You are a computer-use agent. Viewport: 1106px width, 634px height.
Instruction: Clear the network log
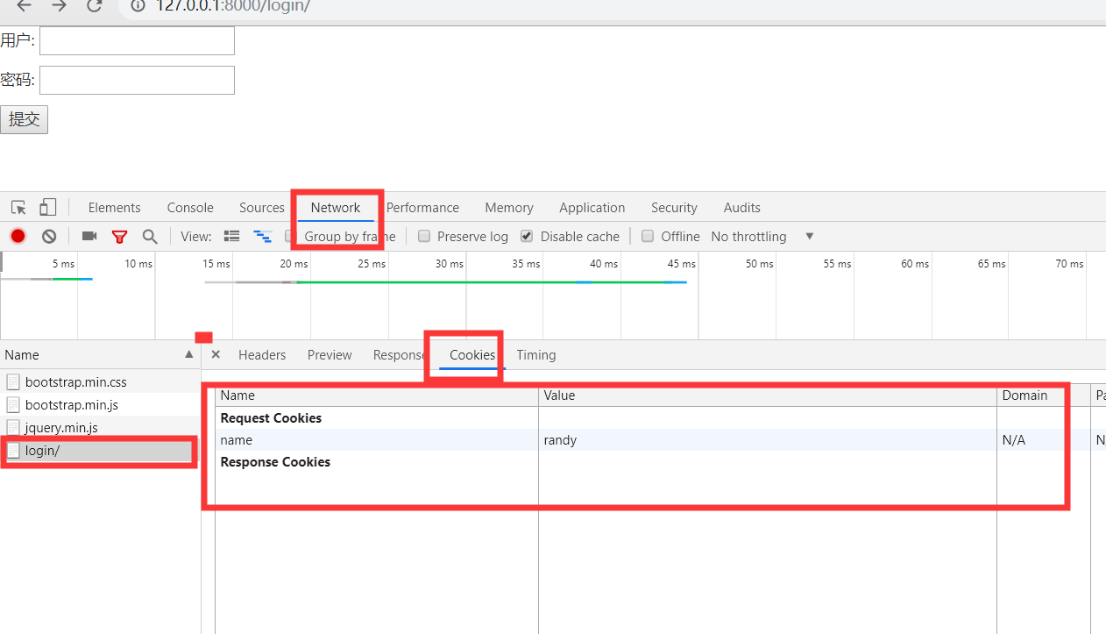point(49,236)
